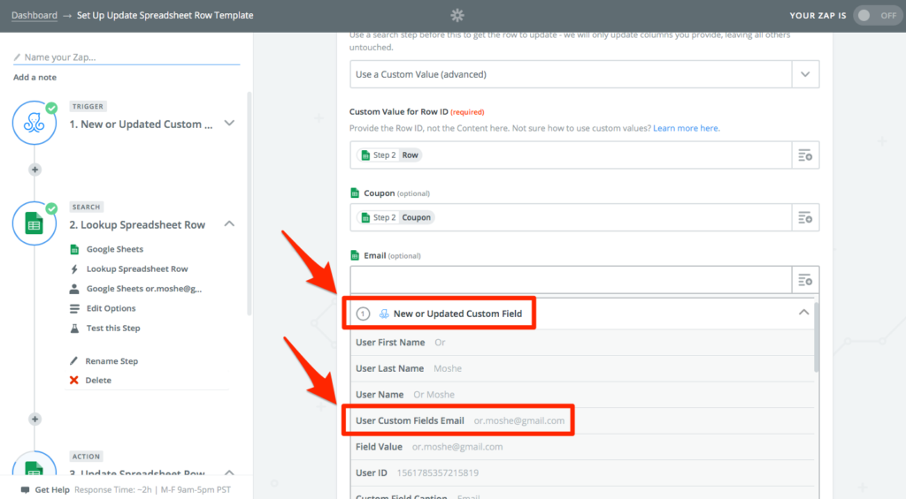Click the Rename Step pencil icon
Image resolution: width=906 pixels, height=499 pixels.
click(74, 361)
